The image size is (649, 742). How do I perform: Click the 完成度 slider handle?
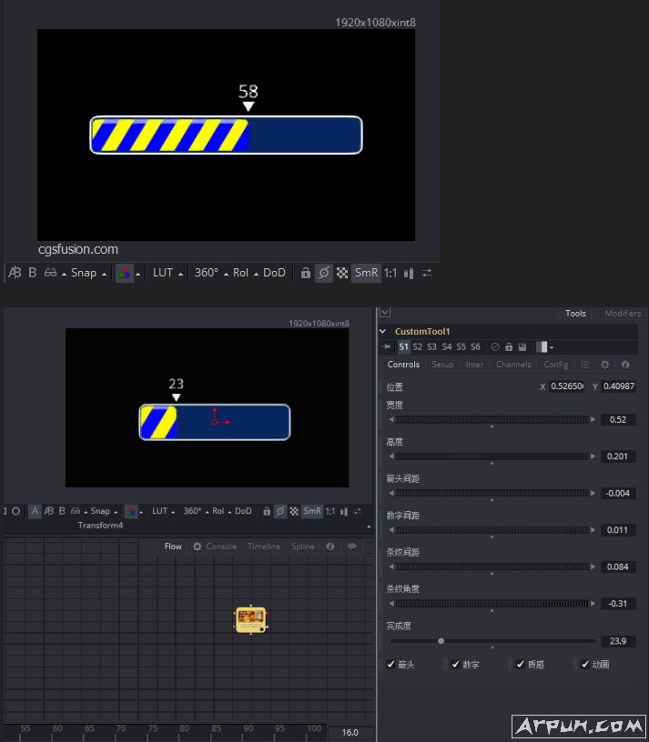(441, 641)
